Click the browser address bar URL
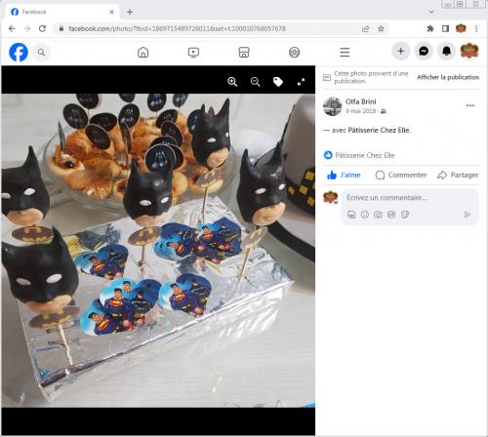488x437 pixels. tap(178, 28)
